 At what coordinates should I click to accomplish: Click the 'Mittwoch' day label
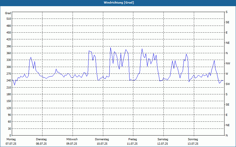tap(72, 139)
